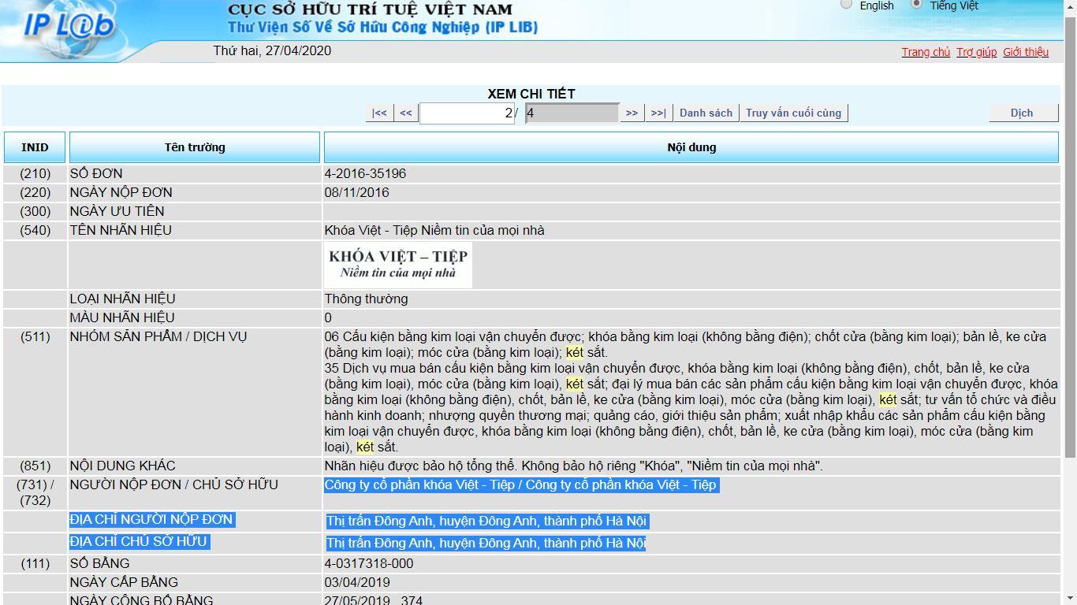Click application number 4-2016-35196
The height and width of the screenshot is (605, 1077).
[x=365, y=173]
